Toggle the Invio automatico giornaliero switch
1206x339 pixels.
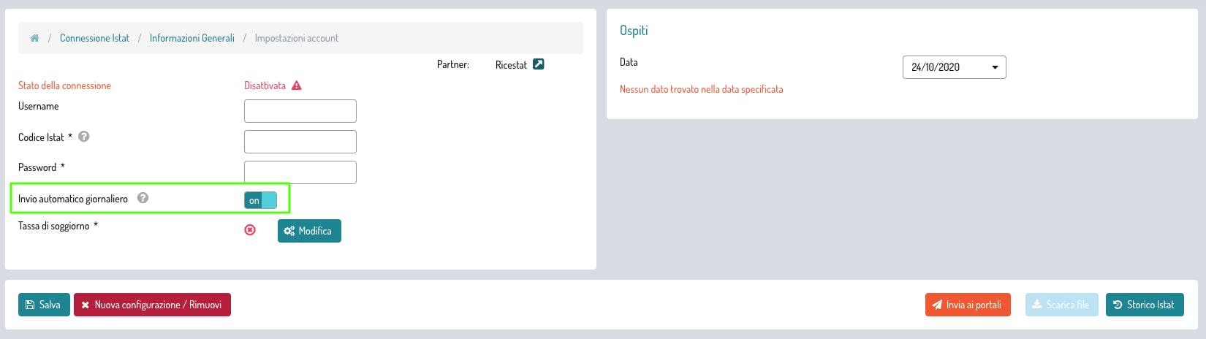tap(260, 200)
